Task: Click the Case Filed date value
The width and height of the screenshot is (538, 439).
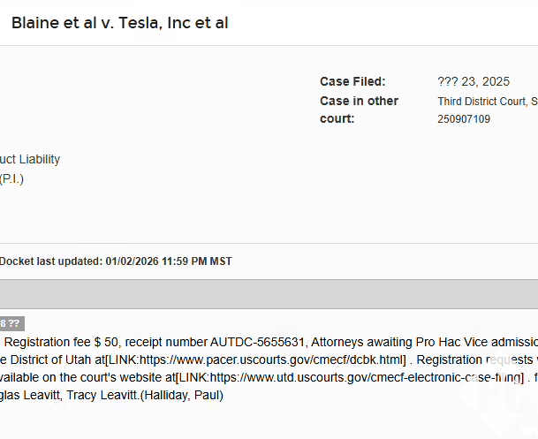Action: pyautogui.click(x=474, y=82)
